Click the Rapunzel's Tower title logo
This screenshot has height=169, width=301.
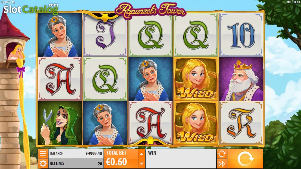pos(150,10)
